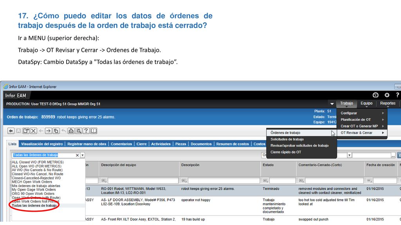Select My Open Gage Work Orders DataSpy
The image size is (401, 225).
[34, 190]
